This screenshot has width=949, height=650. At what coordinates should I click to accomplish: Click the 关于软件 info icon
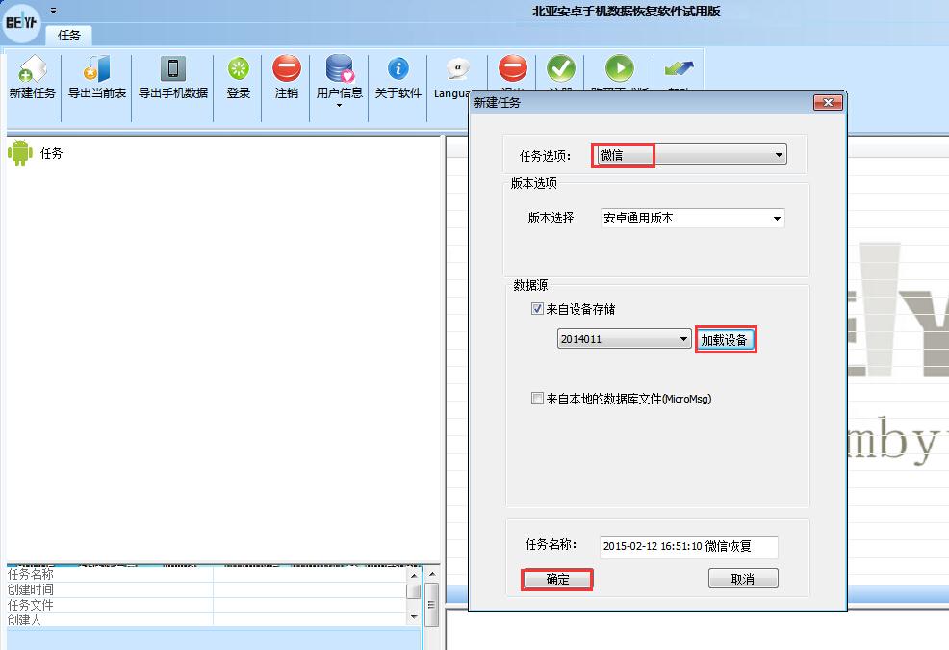point(398,68)
